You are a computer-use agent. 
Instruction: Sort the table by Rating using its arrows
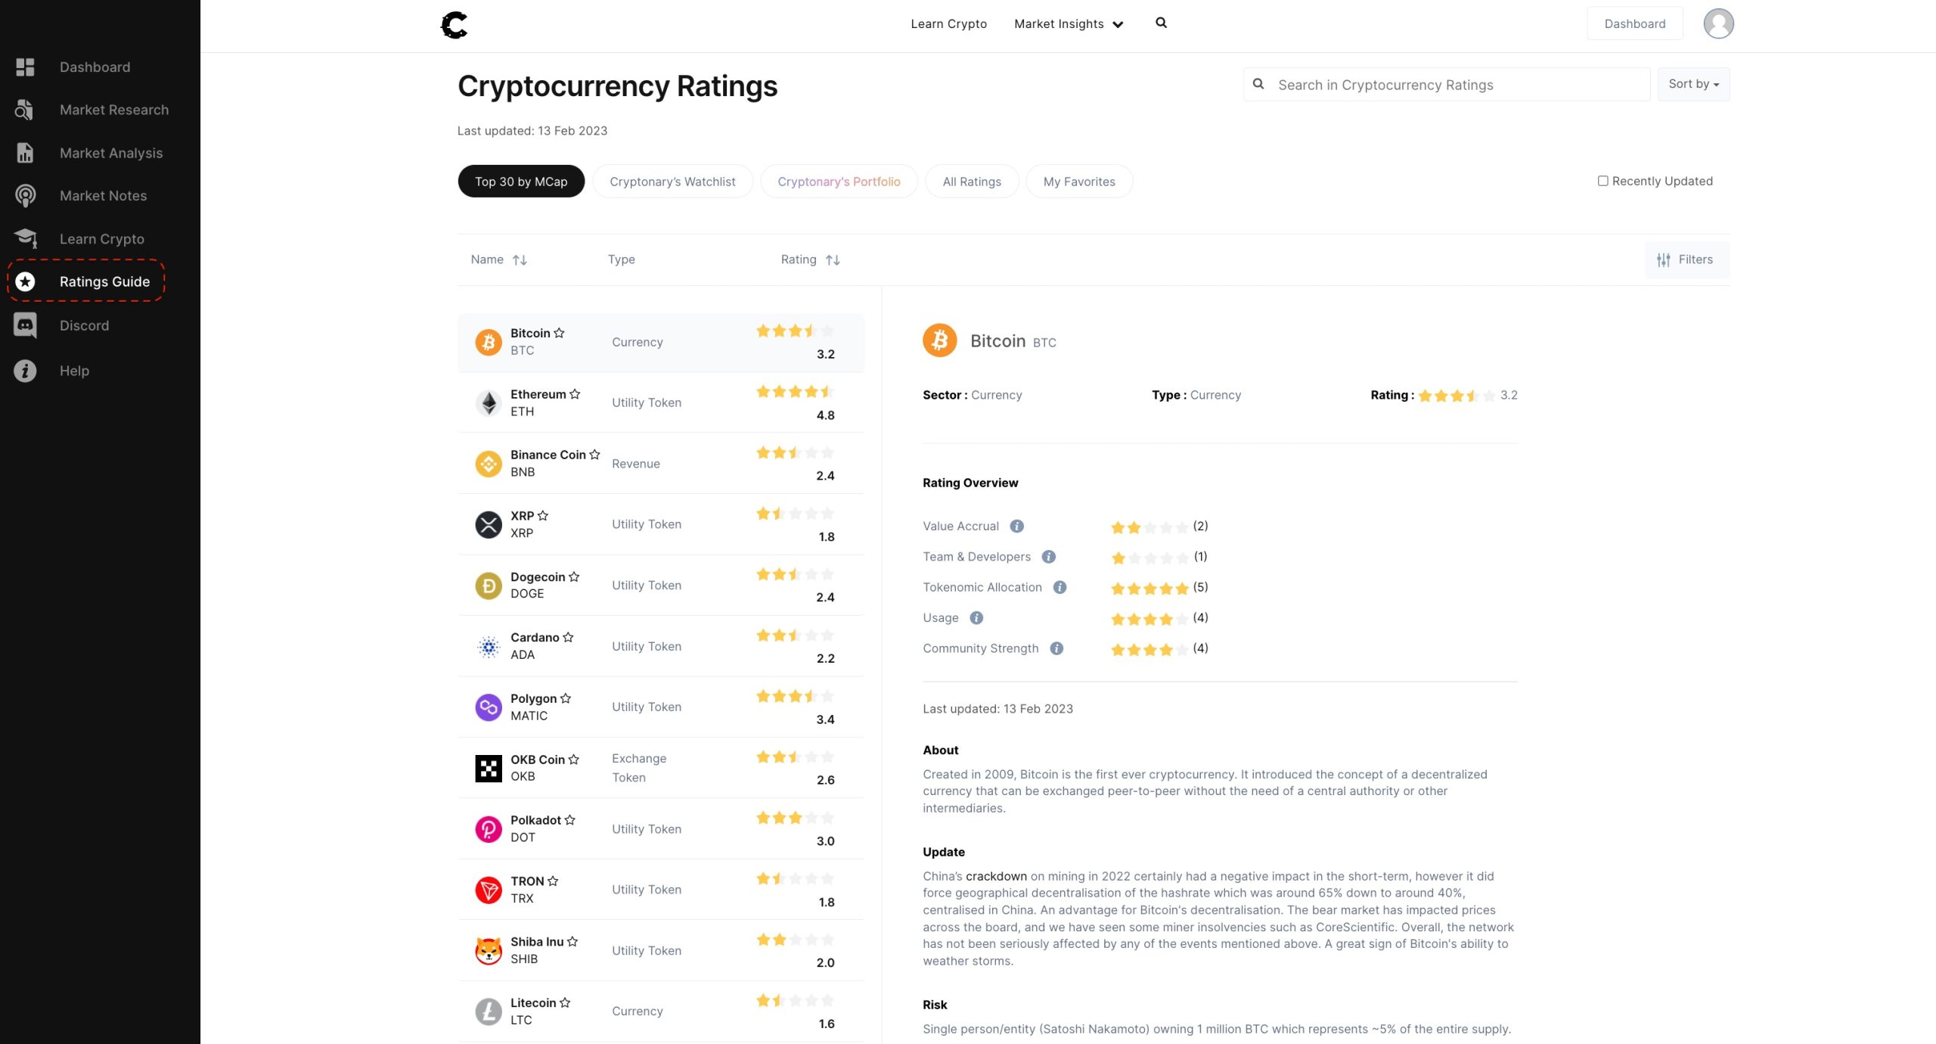point(833,259)
